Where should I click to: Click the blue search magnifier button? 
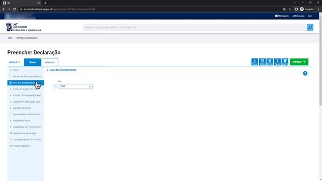pos(310,27)
